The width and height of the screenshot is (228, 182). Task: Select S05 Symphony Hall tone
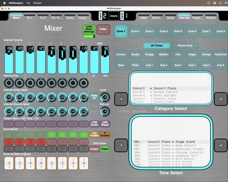(171, 156)
